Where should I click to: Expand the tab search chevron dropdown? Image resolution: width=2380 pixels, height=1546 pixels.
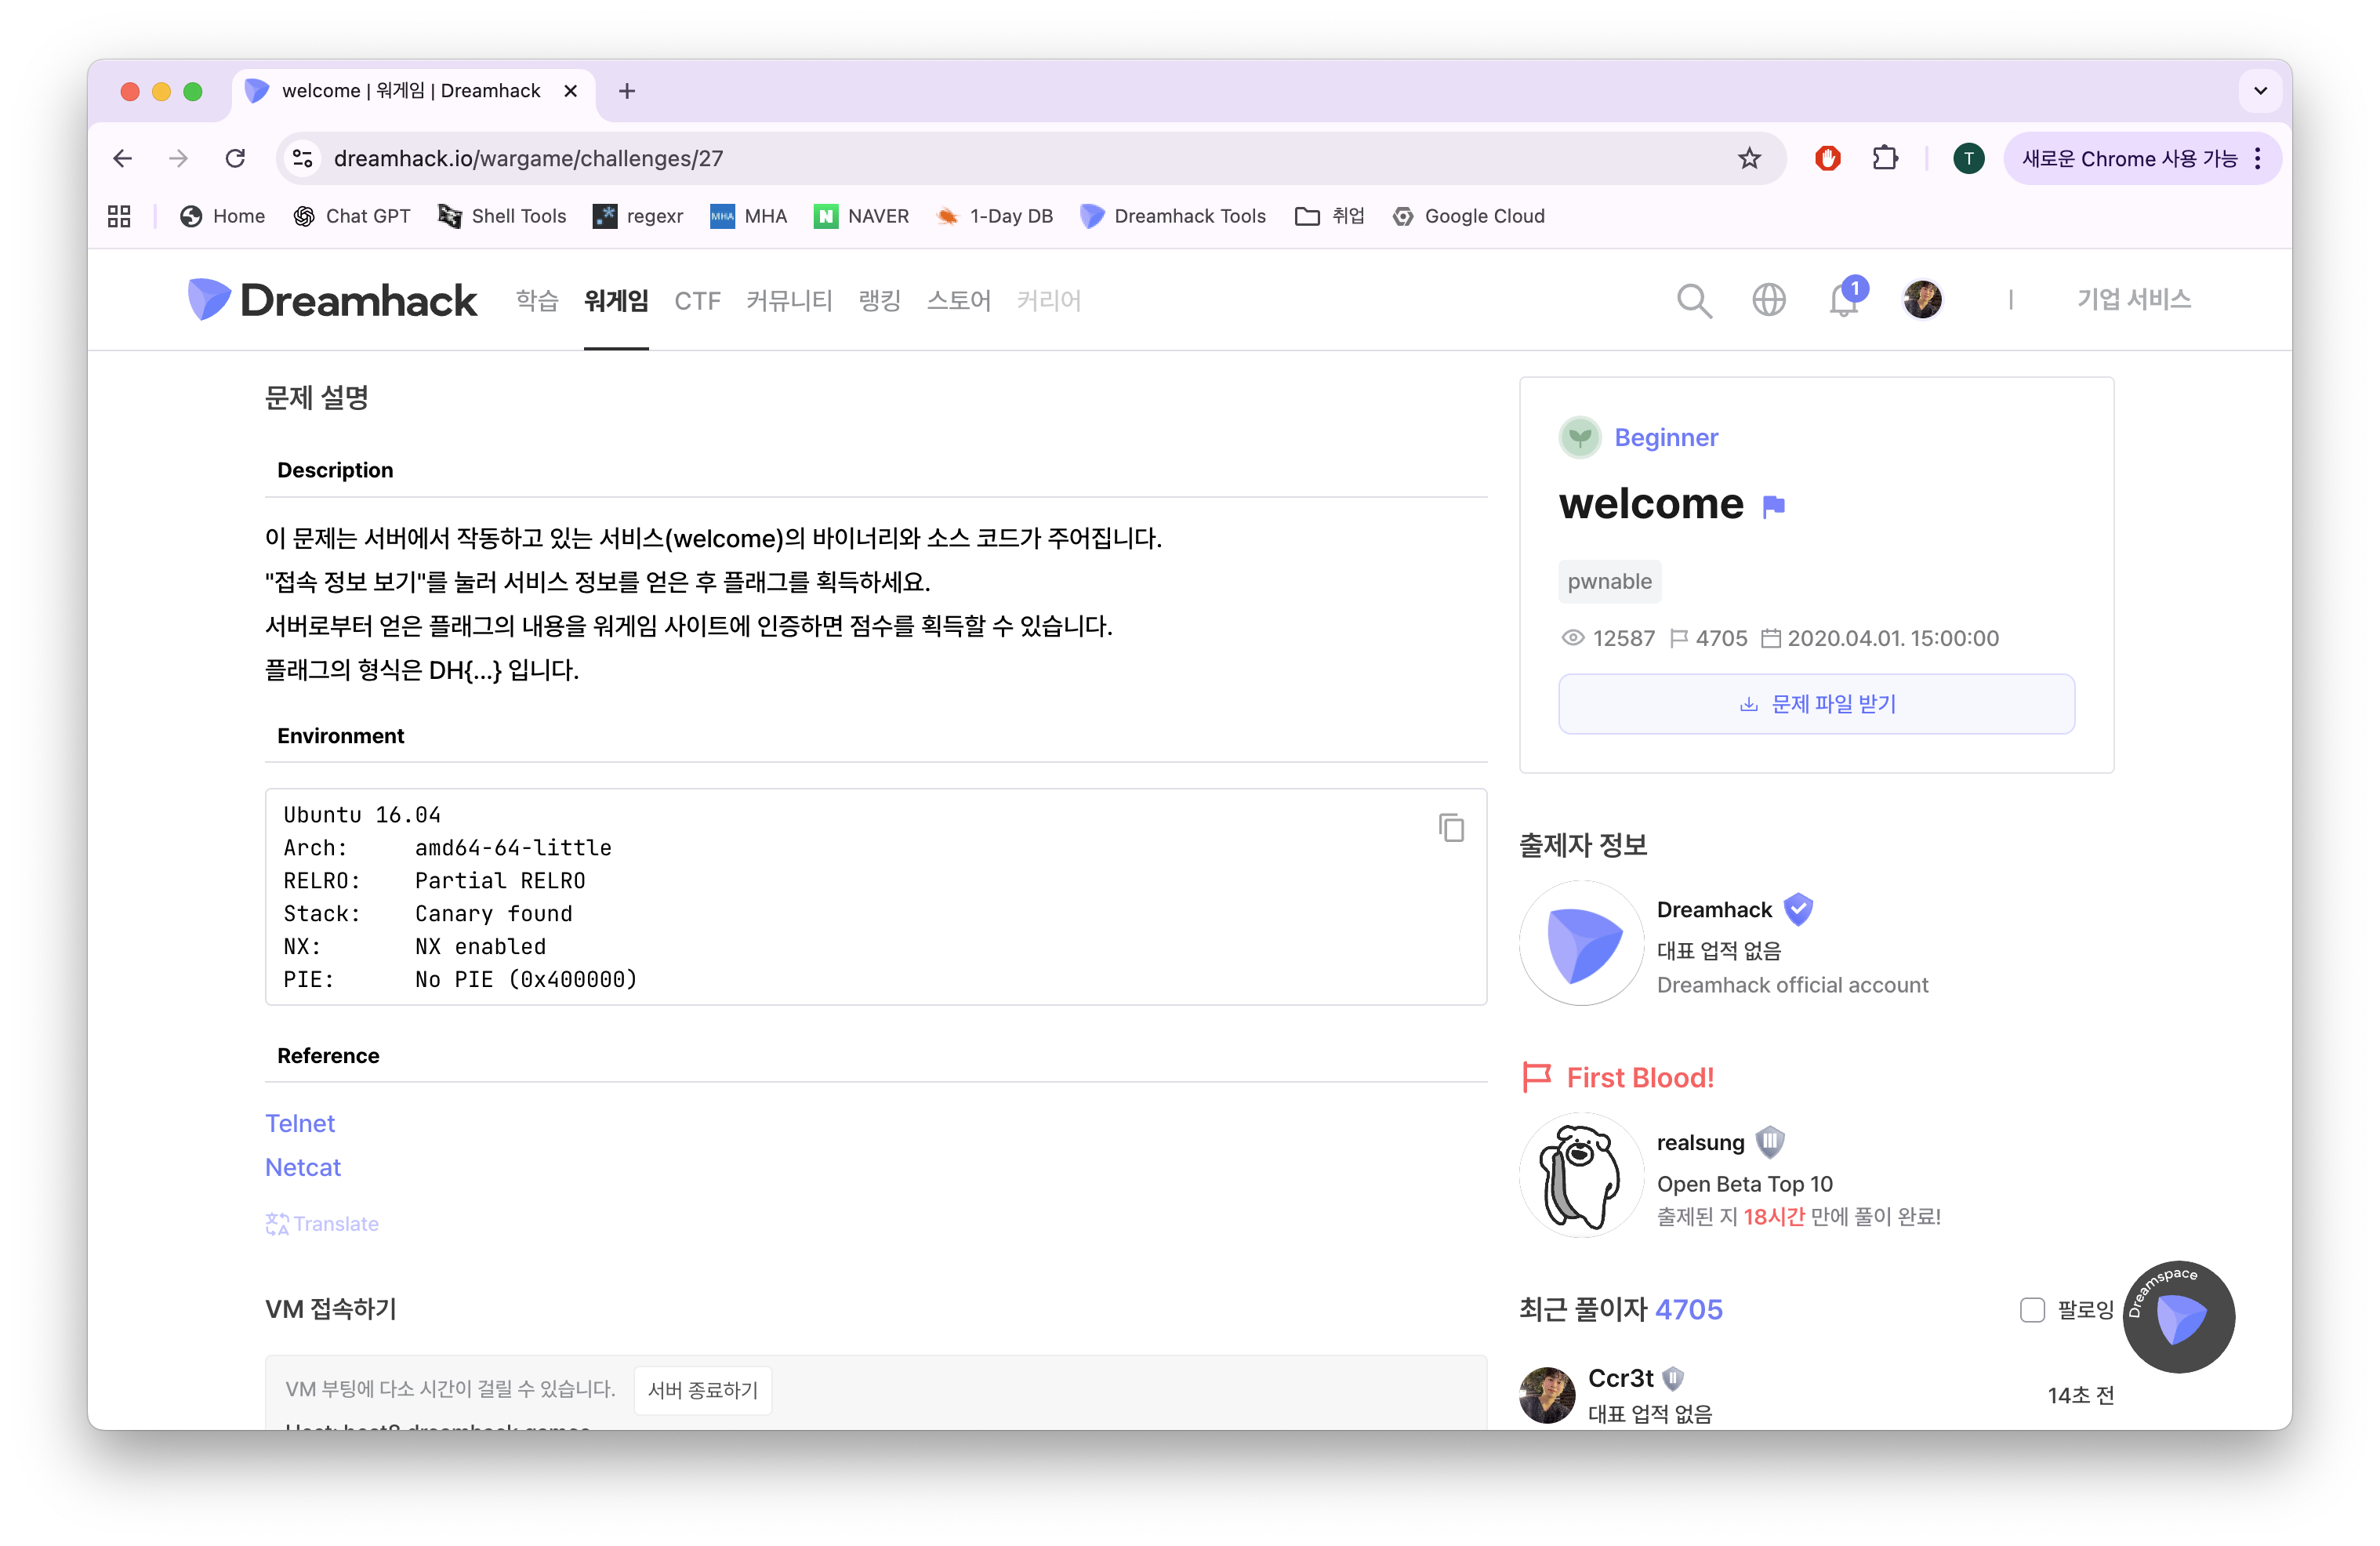(2260, 91)
